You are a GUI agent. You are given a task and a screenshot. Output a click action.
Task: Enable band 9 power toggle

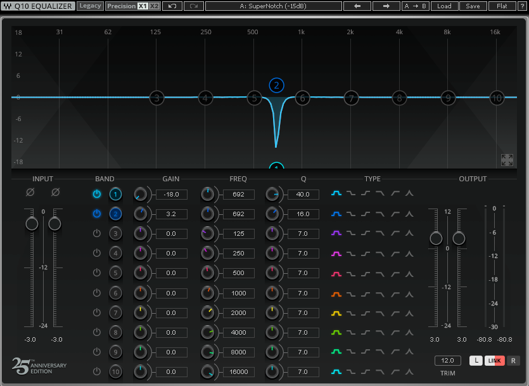coord(97,352)
